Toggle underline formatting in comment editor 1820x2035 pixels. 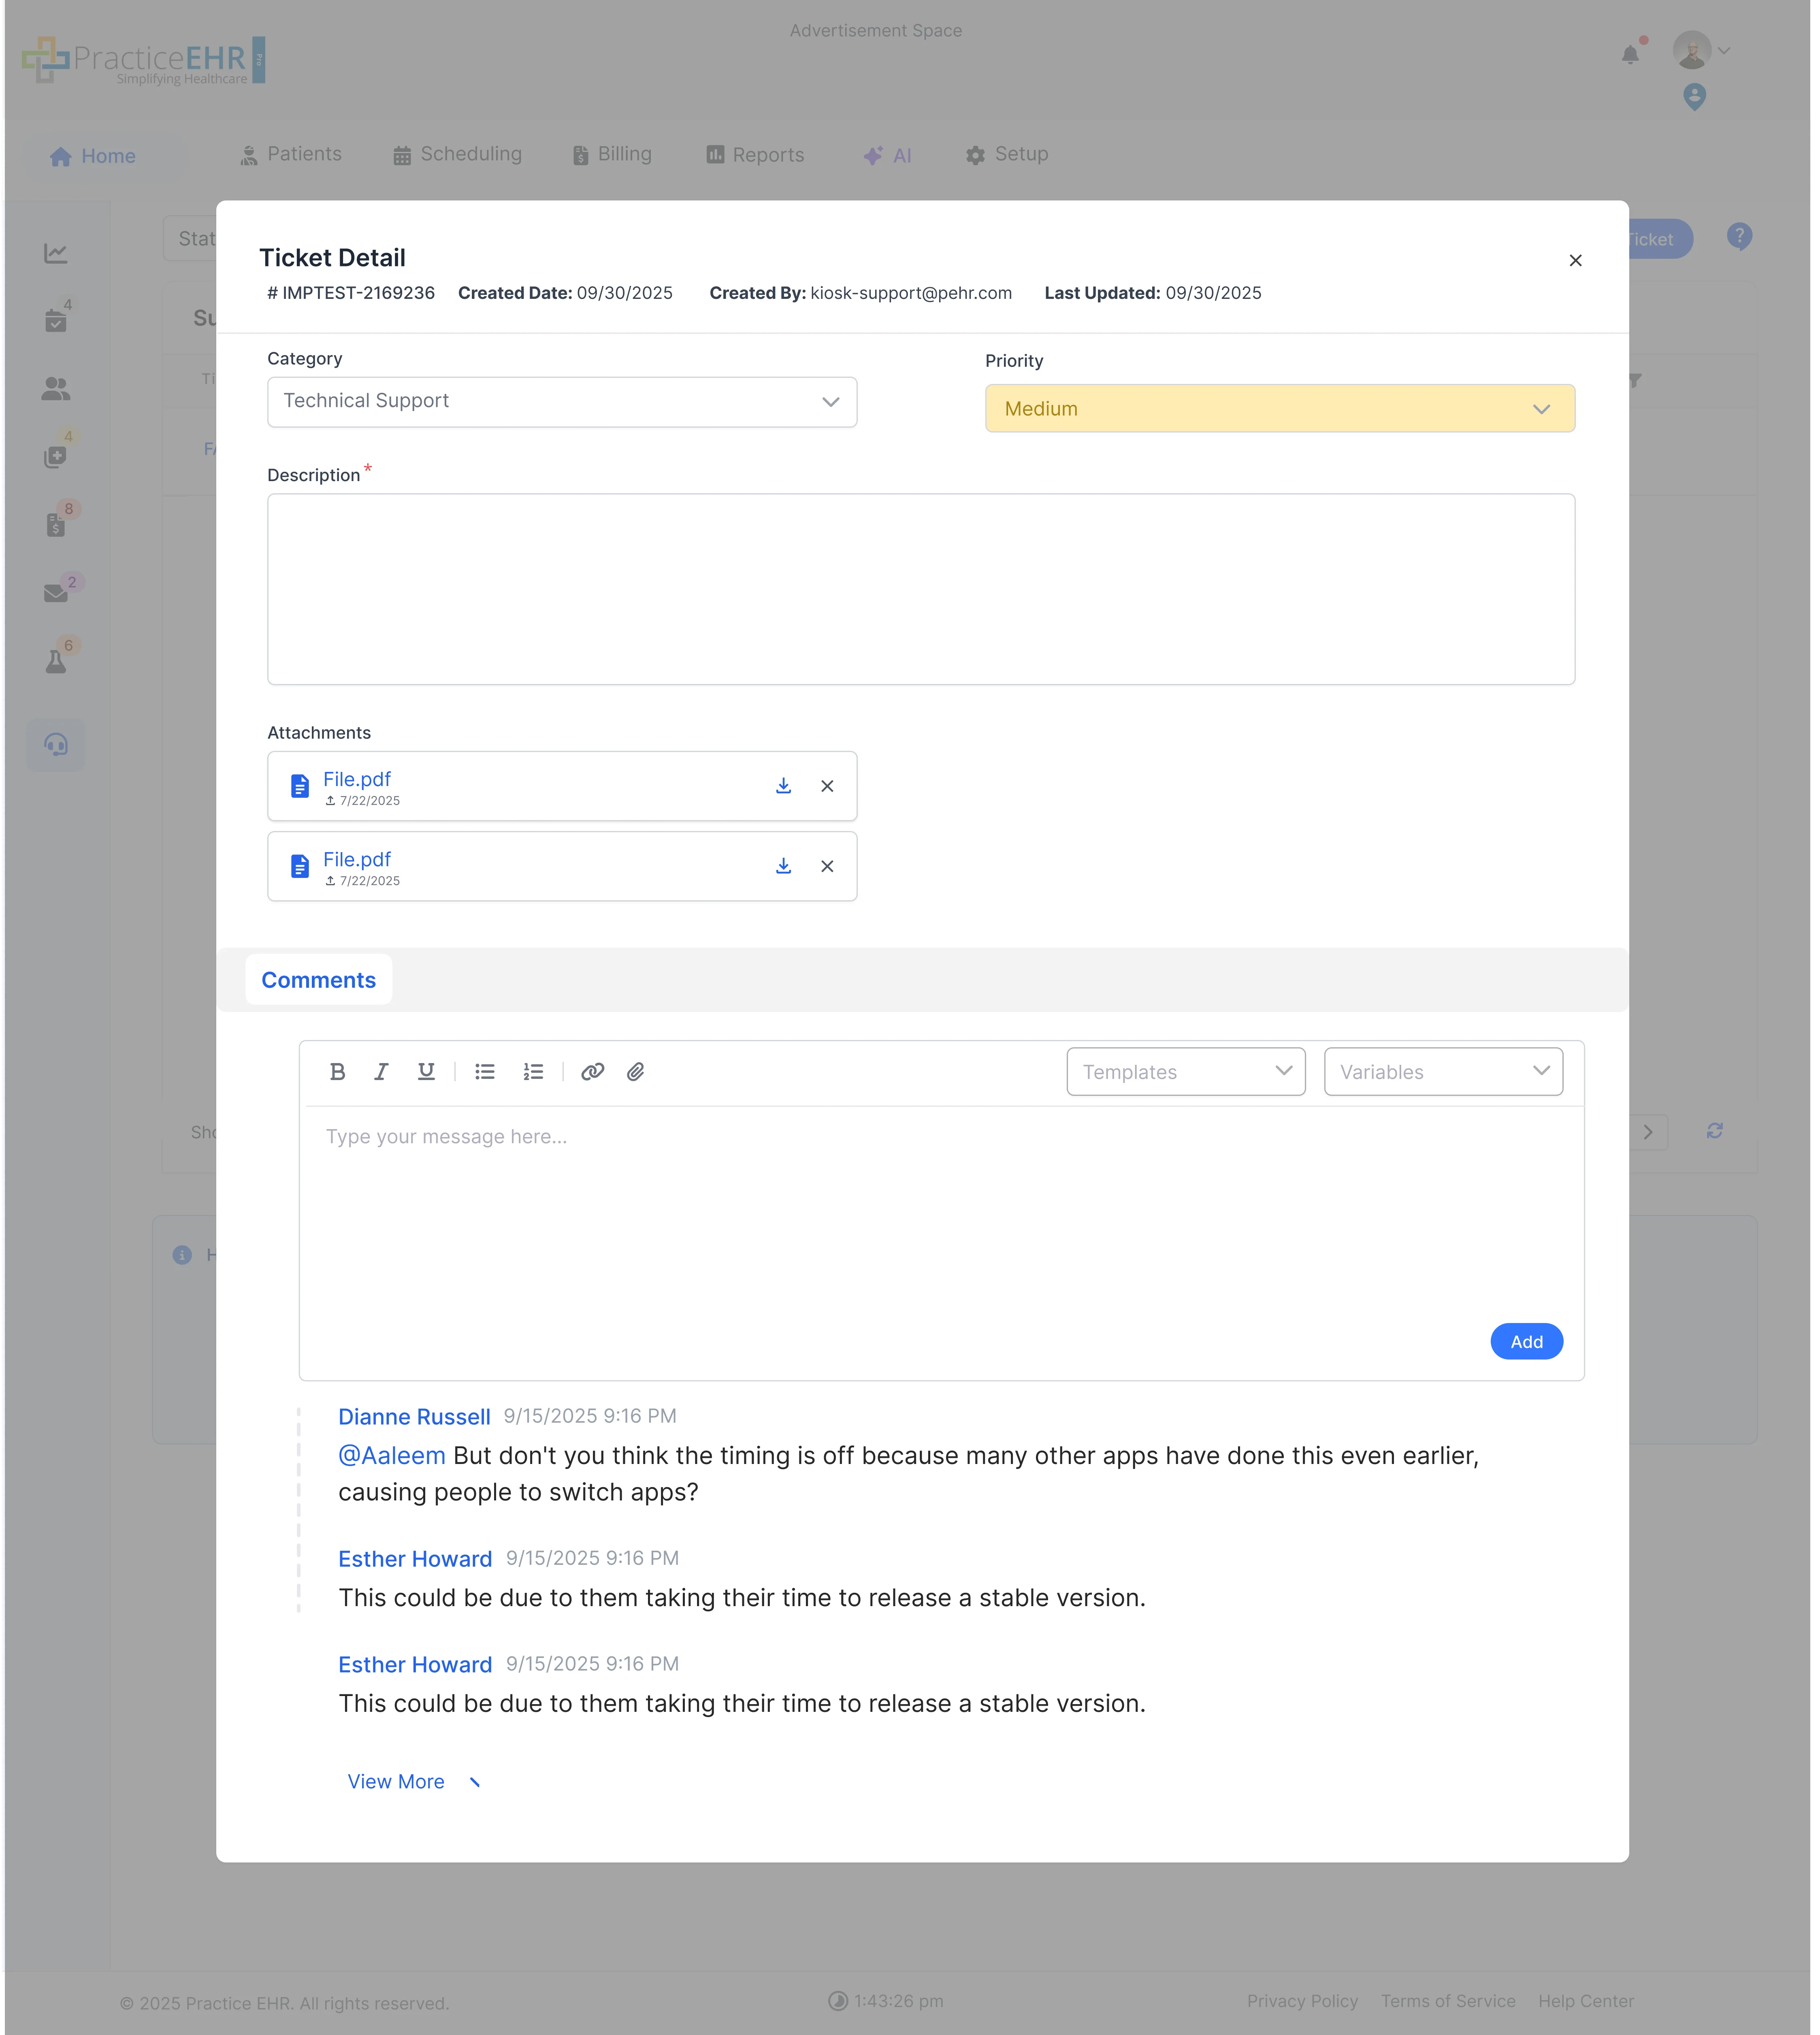(426, 1072)
